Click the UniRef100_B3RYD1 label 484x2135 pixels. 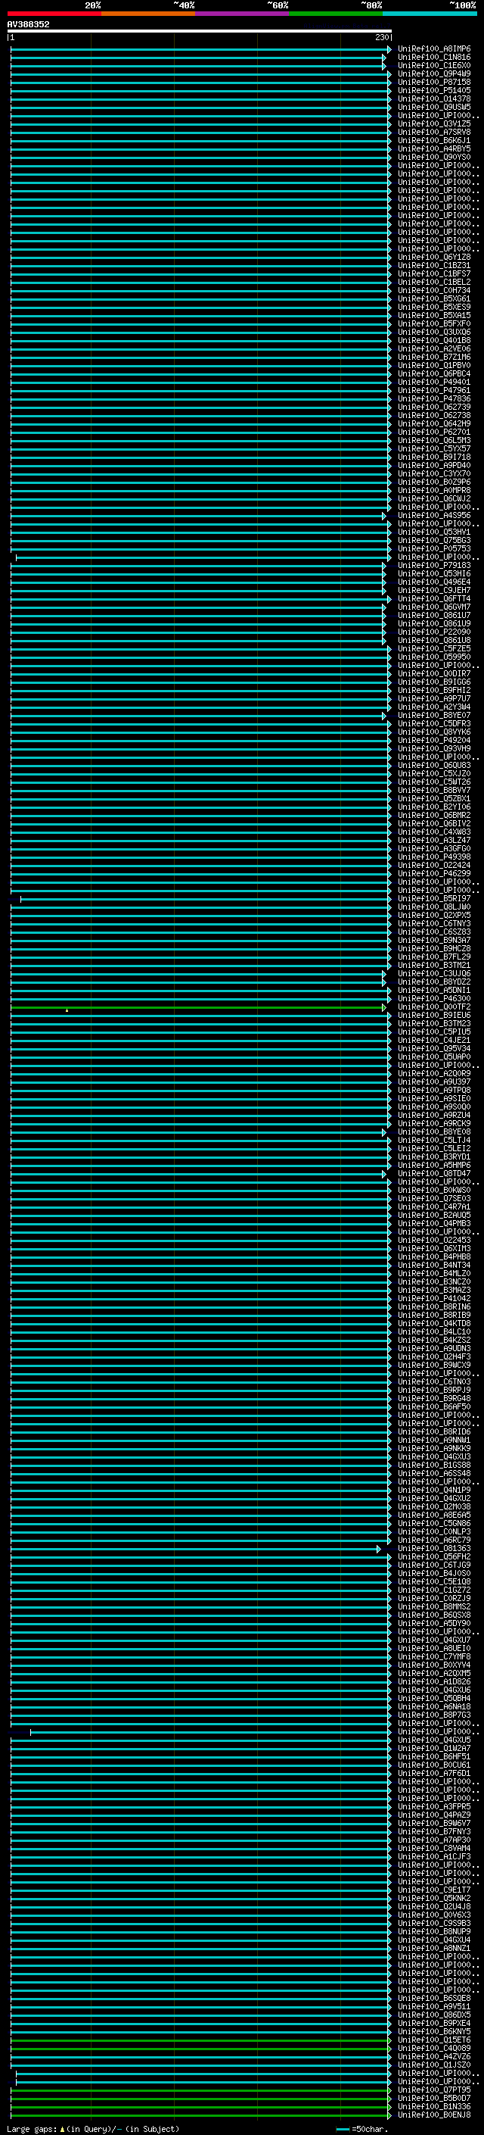pos(434,1157)
